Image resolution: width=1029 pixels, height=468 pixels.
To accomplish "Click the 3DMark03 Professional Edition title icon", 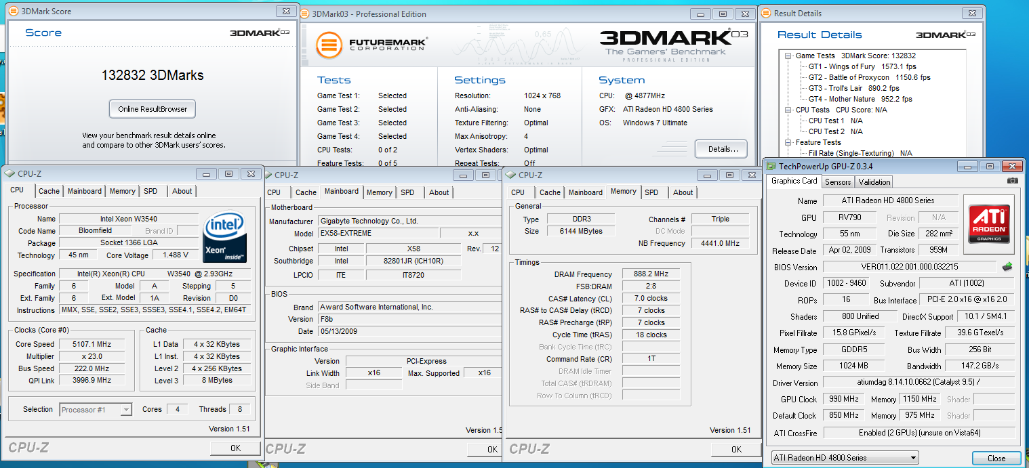I will coord(304,14).
